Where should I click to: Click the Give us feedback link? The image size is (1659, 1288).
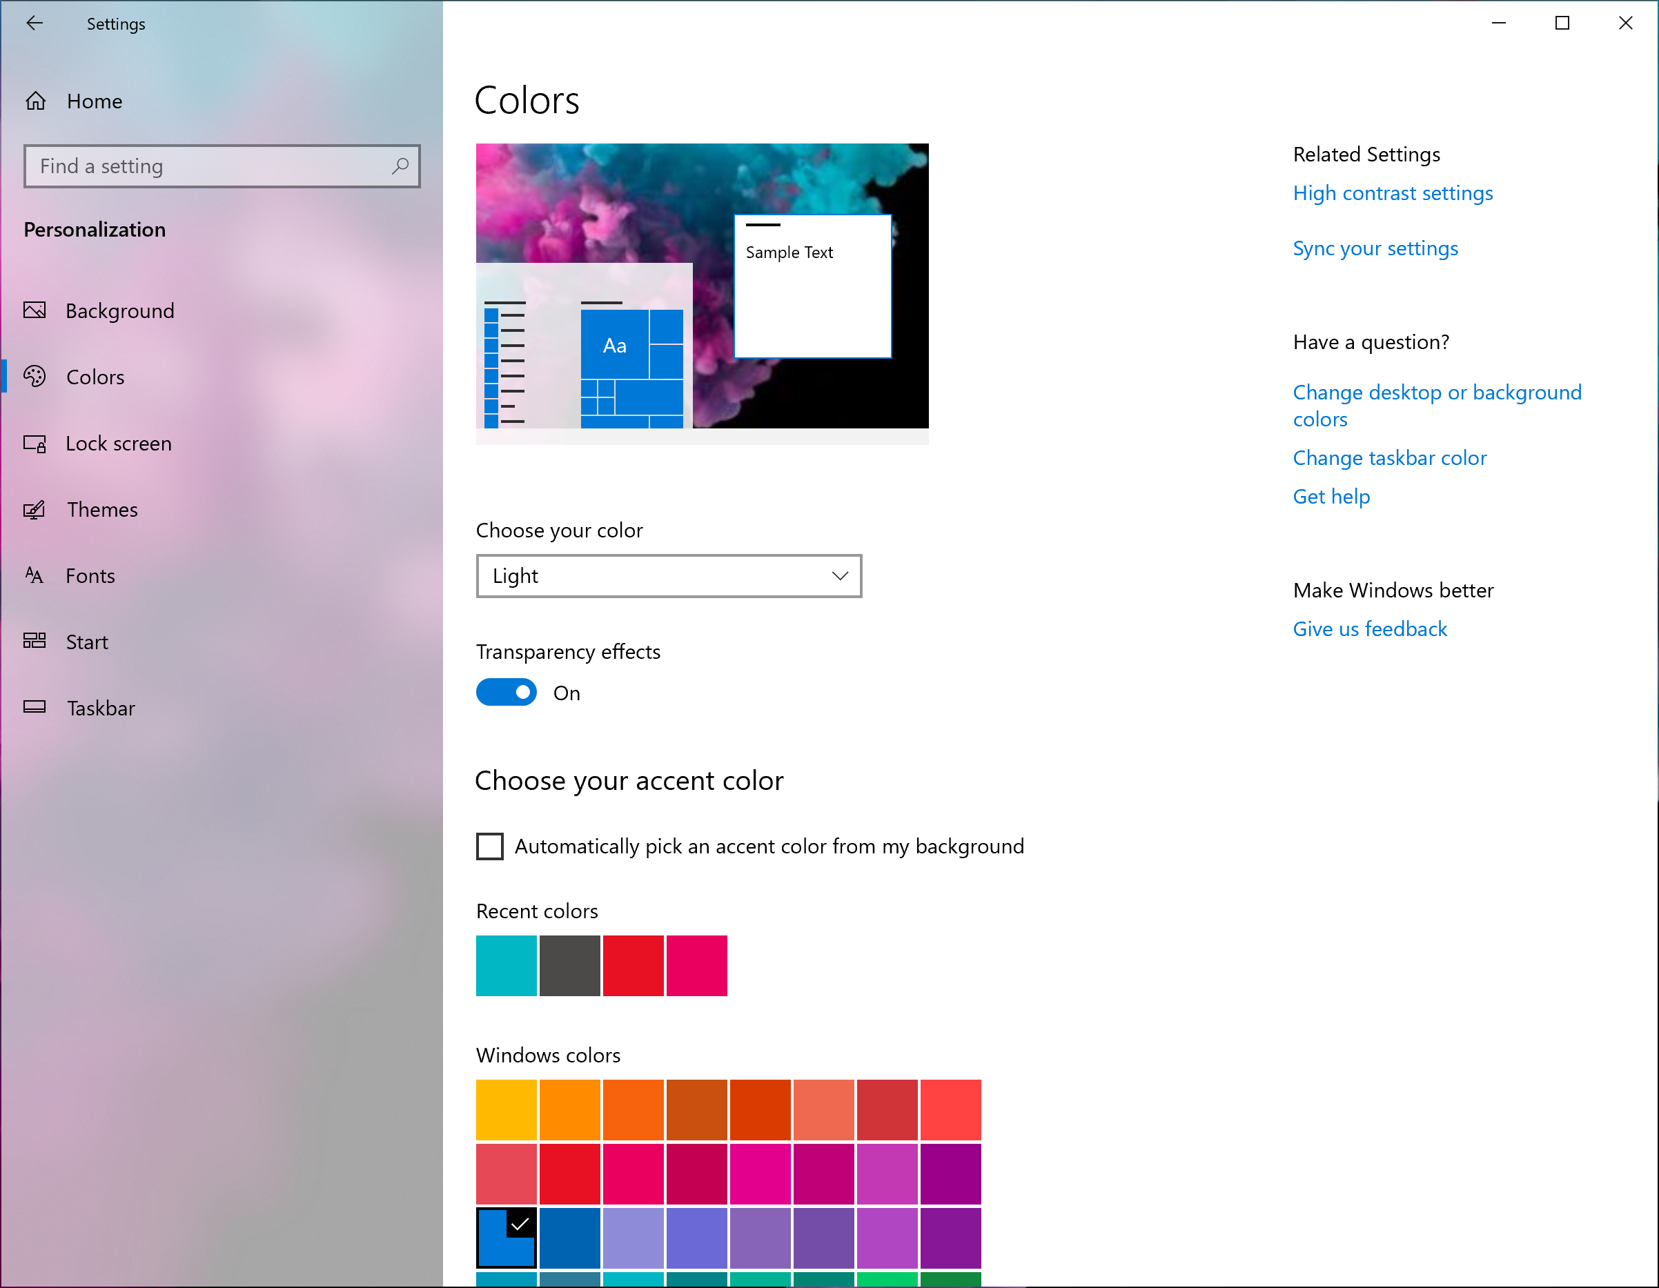point(1369,628)
